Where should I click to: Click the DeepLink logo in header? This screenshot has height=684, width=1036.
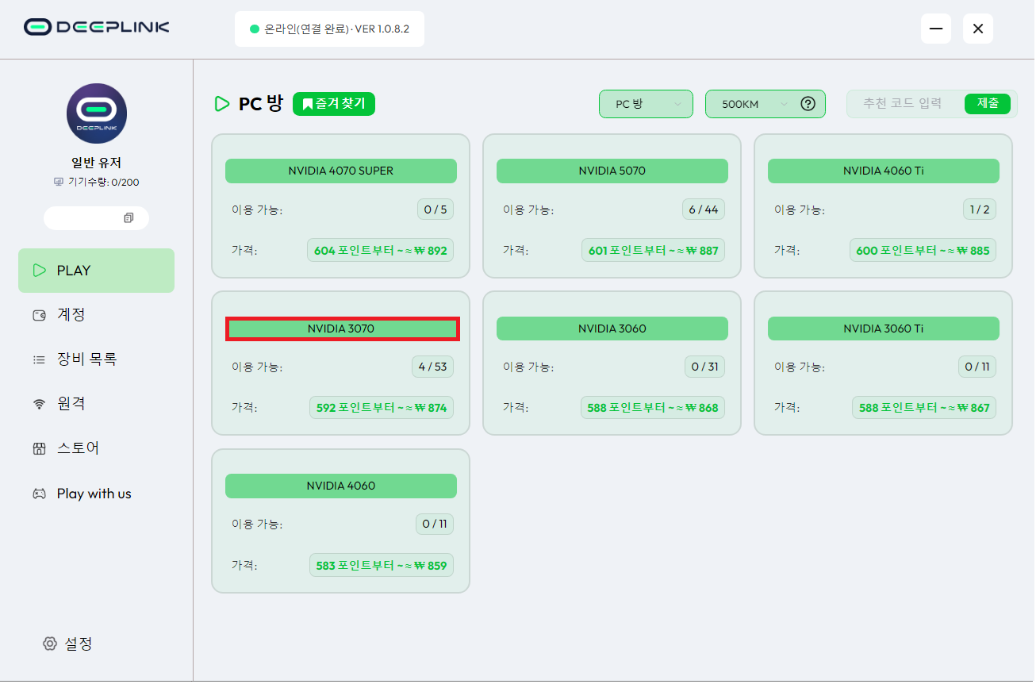point(97,28)
